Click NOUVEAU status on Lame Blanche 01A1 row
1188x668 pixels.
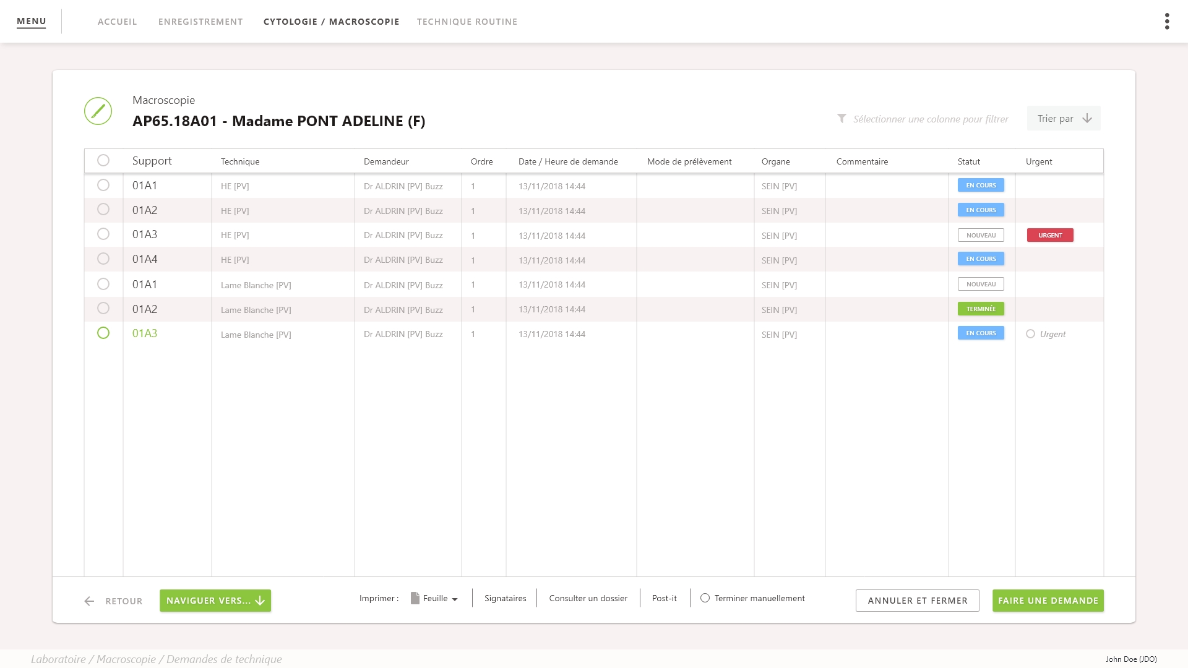(x=981, y=284)
